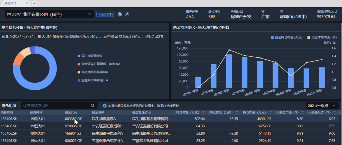Select fund code 006023.OF cell

coord(73,141)
